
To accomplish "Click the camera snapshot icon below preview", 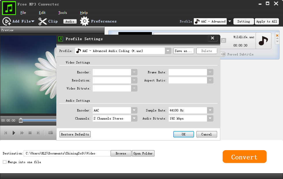I will (51, 133).
